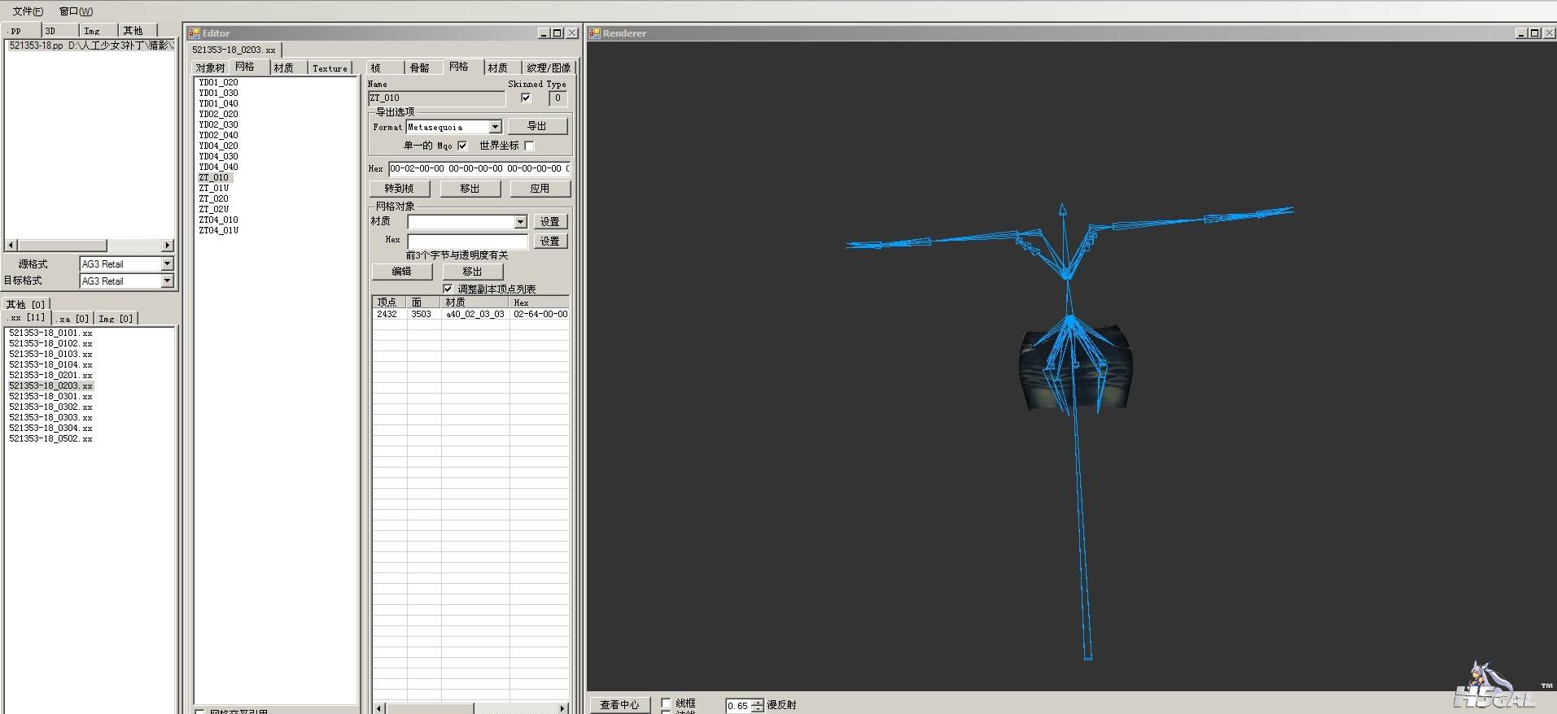Click left arrow of .pp list scrollbar
Screen dimensions: 1557x714
11,246
